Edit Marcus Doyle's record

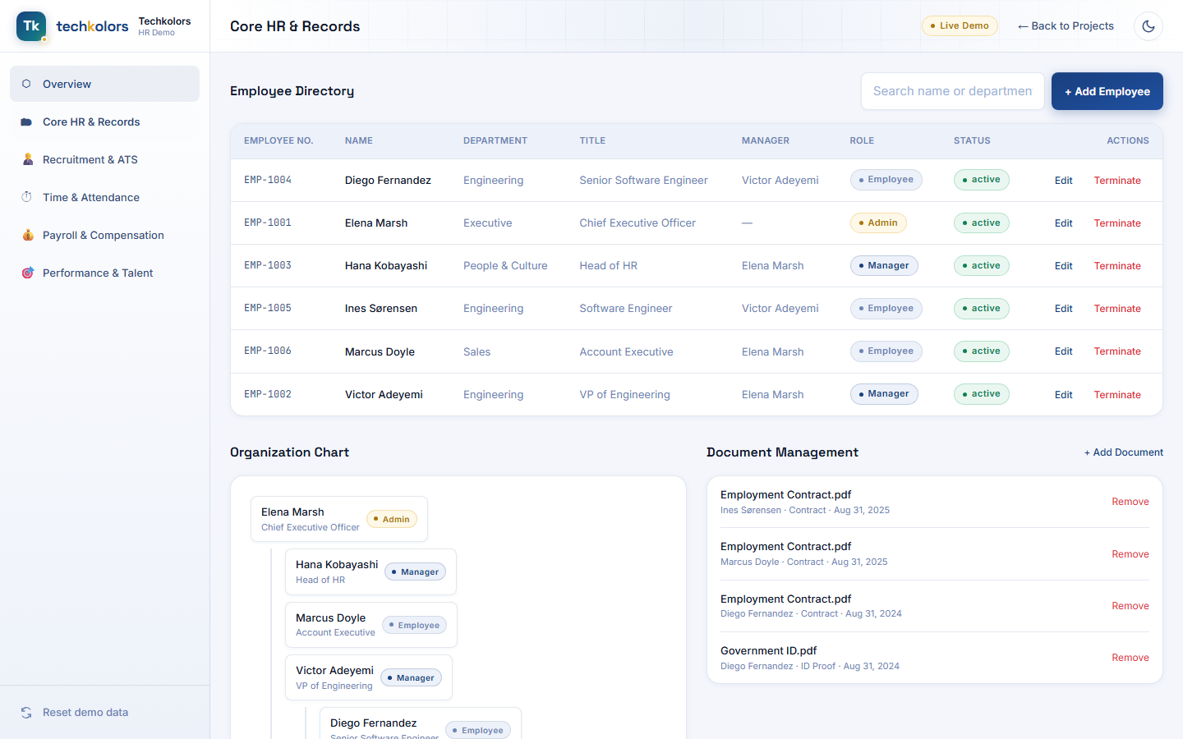(x=1064, y=351)
